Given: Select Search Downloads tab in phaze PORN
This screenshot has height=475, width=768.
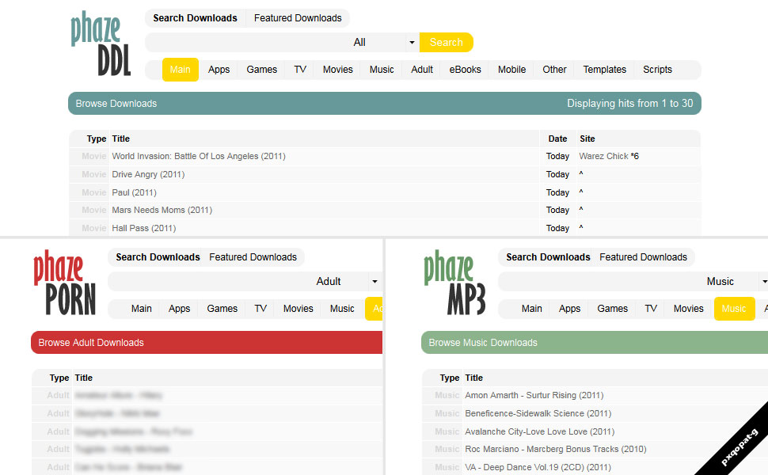Looking at the screenshot, I should coord(158,257).
